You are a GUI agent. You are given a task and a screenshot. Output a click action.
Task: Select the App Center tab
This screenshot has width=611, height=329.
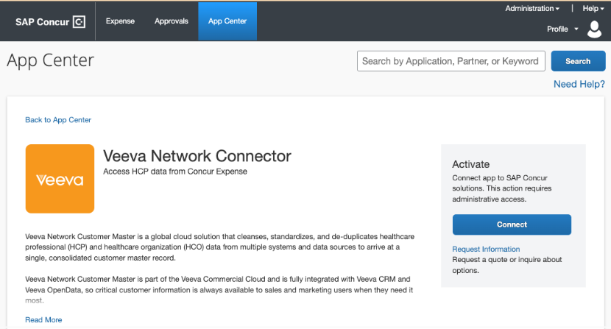pyautogui.click(x=227, y=21)
